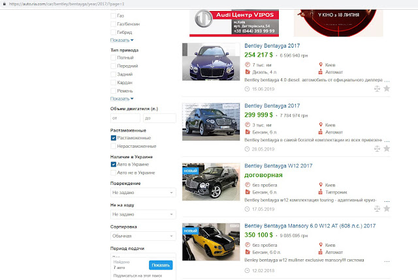Click engine volume 'от' input field
This screenshot has width=418, height=280.
(125, 118)
